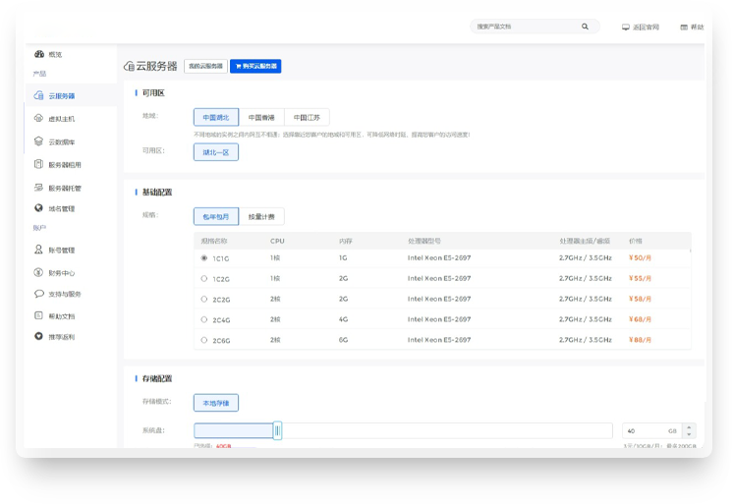This screenshot has height=504, width=732.
Task: Click the 支持与服务 chat bubble icon
Action: [x=38, y=294]
